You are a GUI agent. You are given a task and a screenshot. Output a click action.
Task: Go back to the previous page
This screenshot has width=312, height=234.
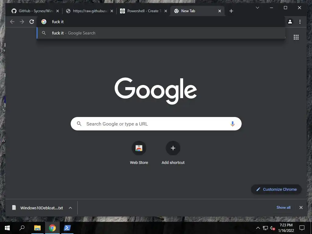12,22
